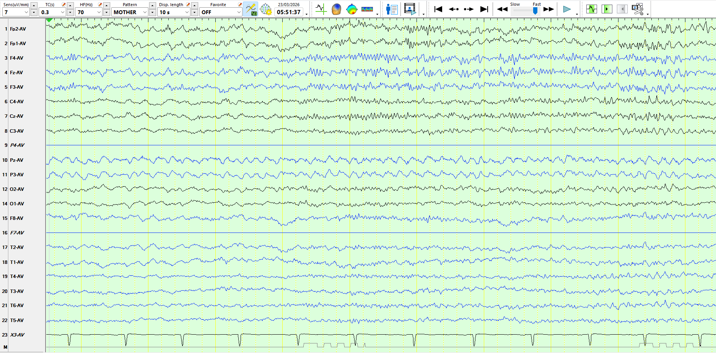
Task: Select the F7-AV channel label
Action: (x=17, y=233)
